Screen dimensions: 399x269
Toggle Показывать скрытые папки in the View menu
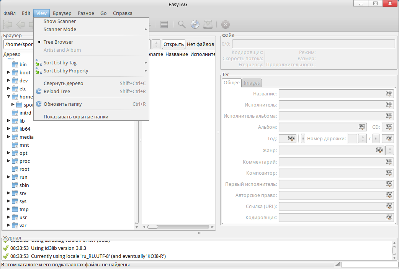click(x=76, y=116)
